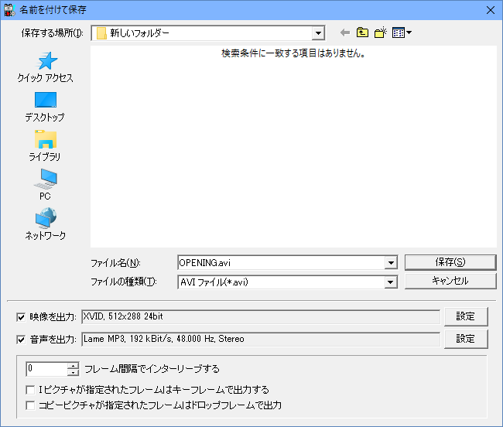This screenshot has width=503, height=427.
Task: Click the Lame MP3 audio format field
Action: (x=261, y=339)
